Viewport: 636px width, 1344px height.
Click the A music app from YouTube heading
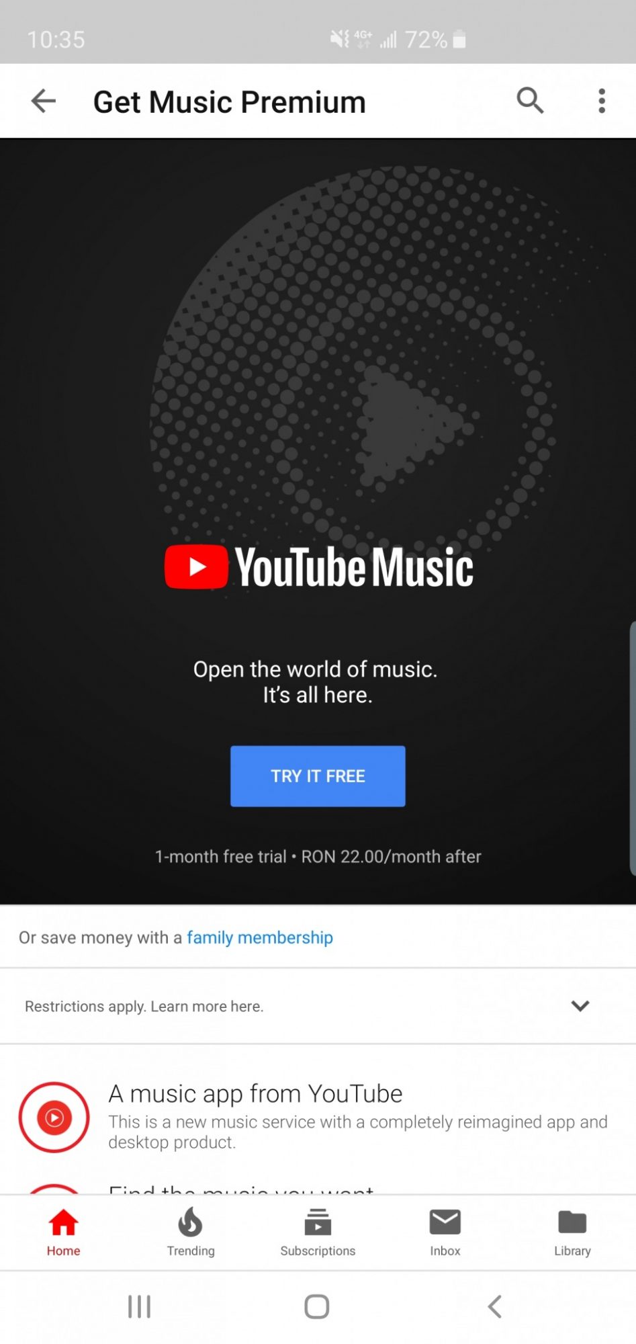pos(255,1094)
